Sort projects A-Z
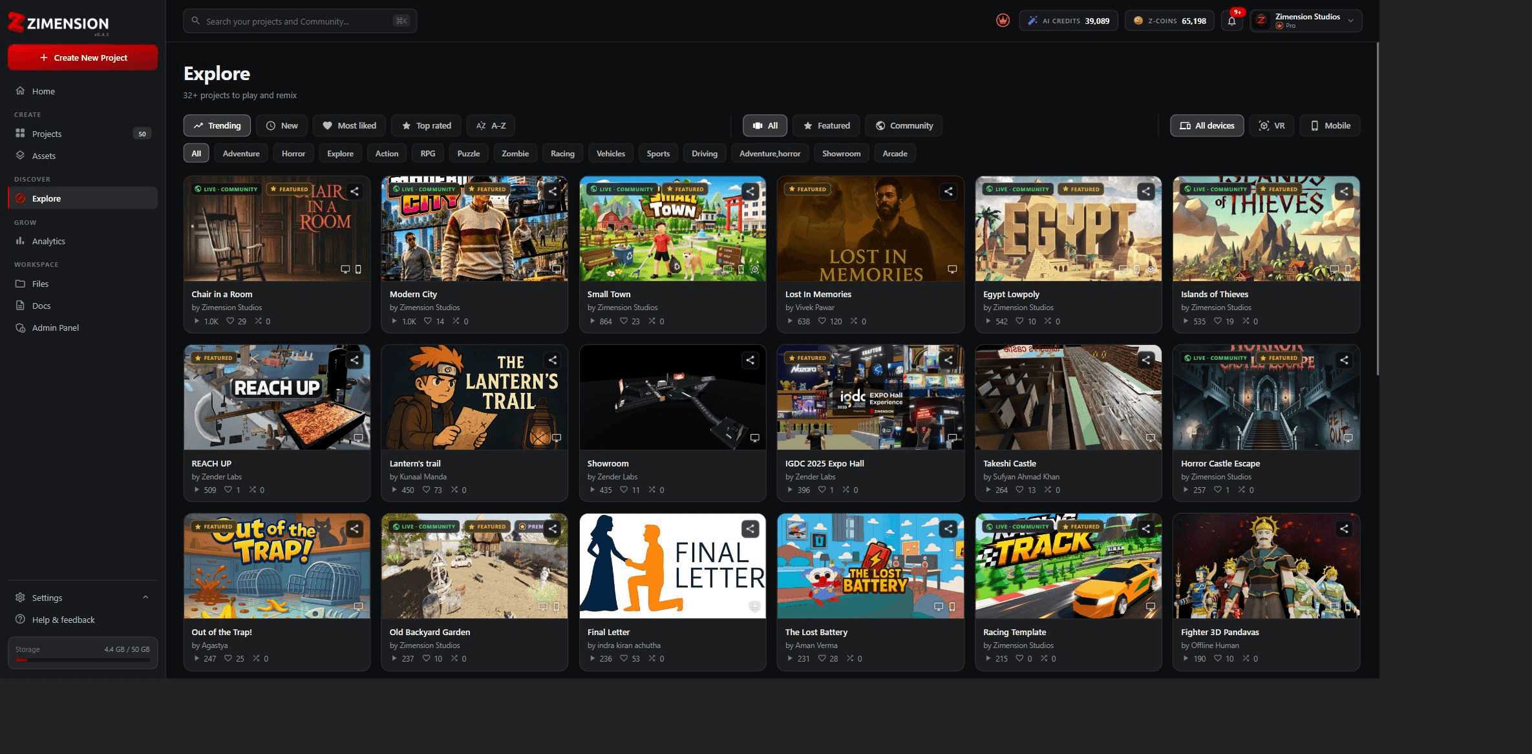This screenshot has height=754, width=1532. [491, 125]
